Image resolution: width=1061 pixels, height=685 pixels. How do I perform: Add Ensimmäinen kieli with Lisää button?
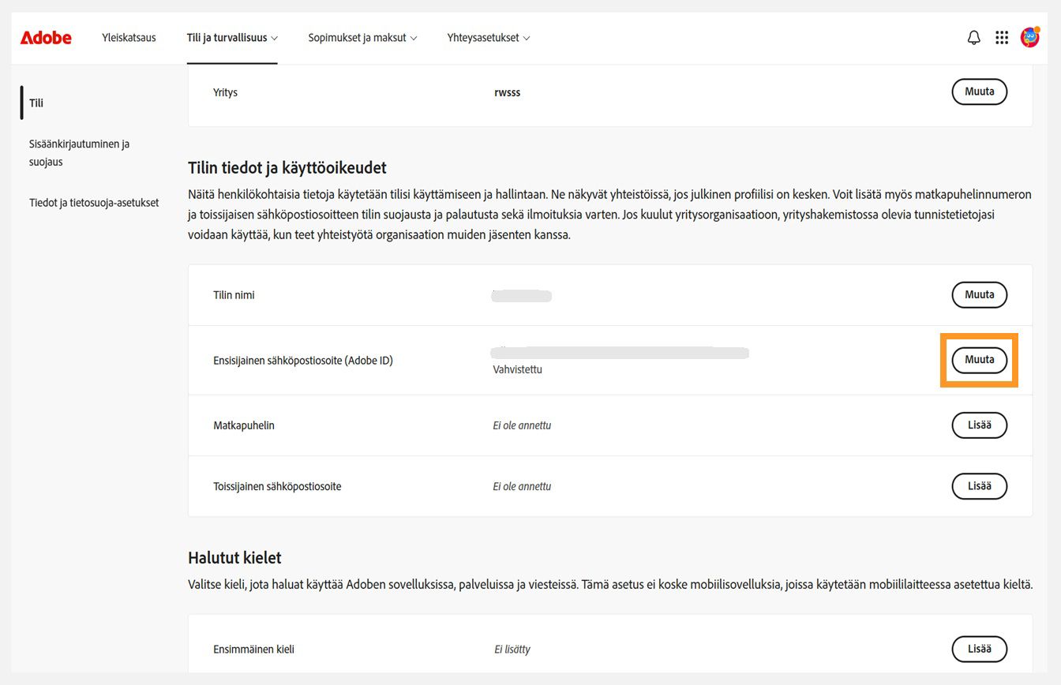point(979,649)
